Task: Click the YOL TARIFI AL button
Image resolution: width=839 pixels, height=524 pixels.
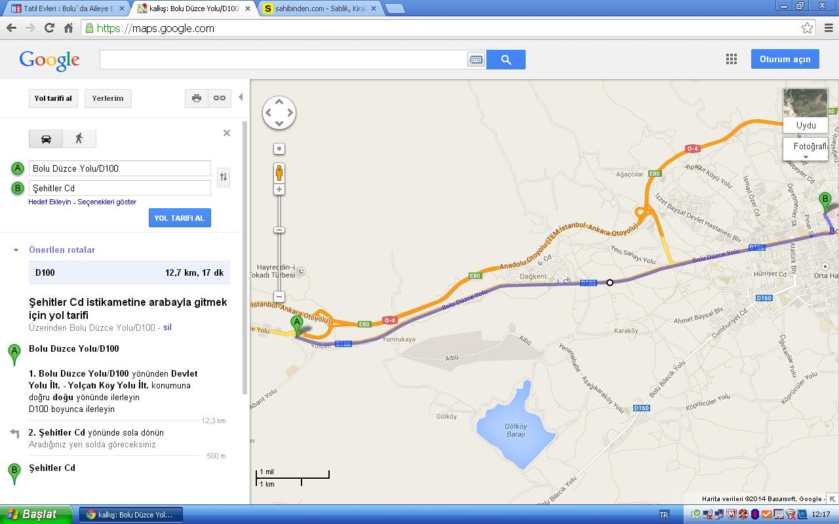Action: (180, 218)
